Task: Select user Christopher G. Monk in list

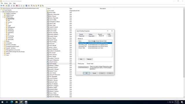Action: pyautogui.click(x=54, y=22)
